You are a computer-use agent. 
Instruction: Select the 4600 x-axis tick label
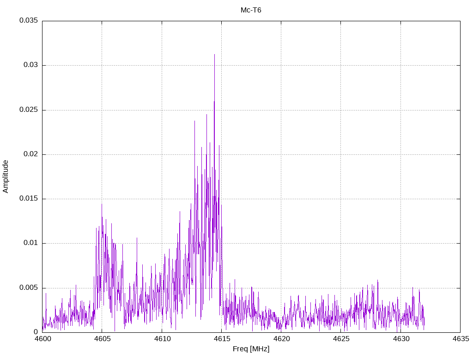pyautogui.click(x=42, y=339)
